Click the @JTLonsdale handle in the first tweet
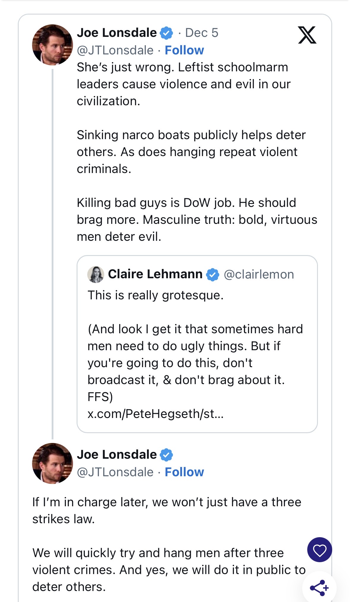The image size is (350, 602). tap(115, 50)
